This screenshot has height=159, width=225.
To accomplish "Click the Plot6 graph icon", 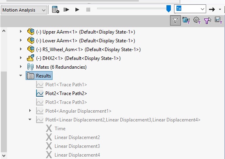I will click(x=40, y=119).
